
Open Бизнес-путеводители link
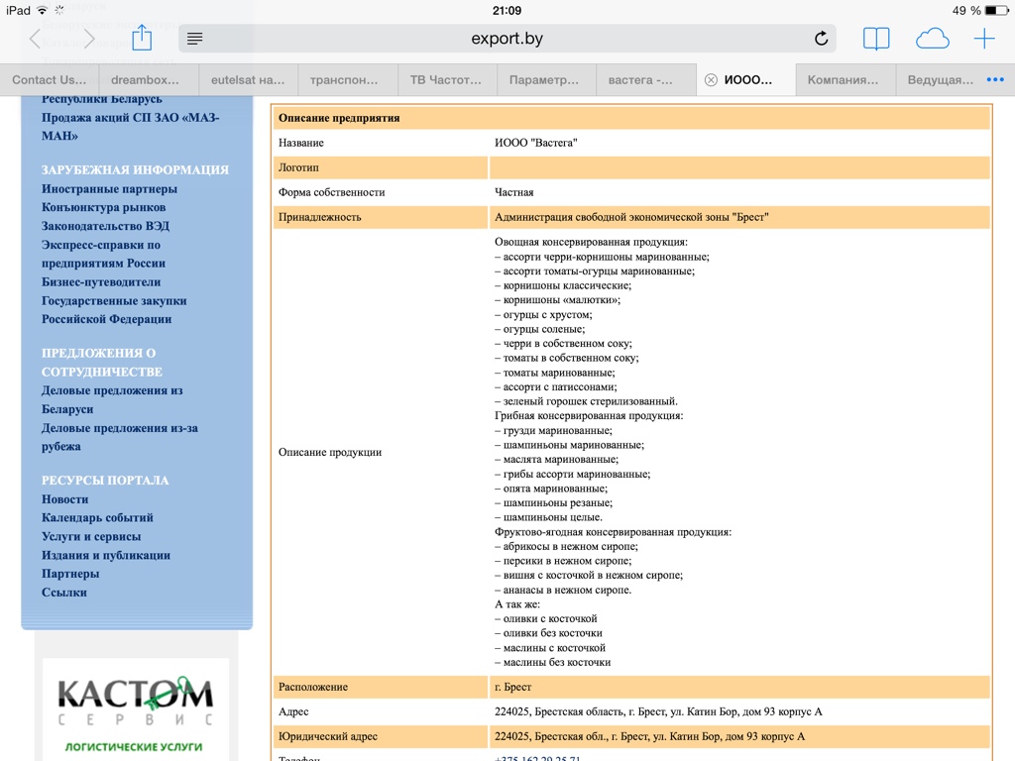coord(101,282)
